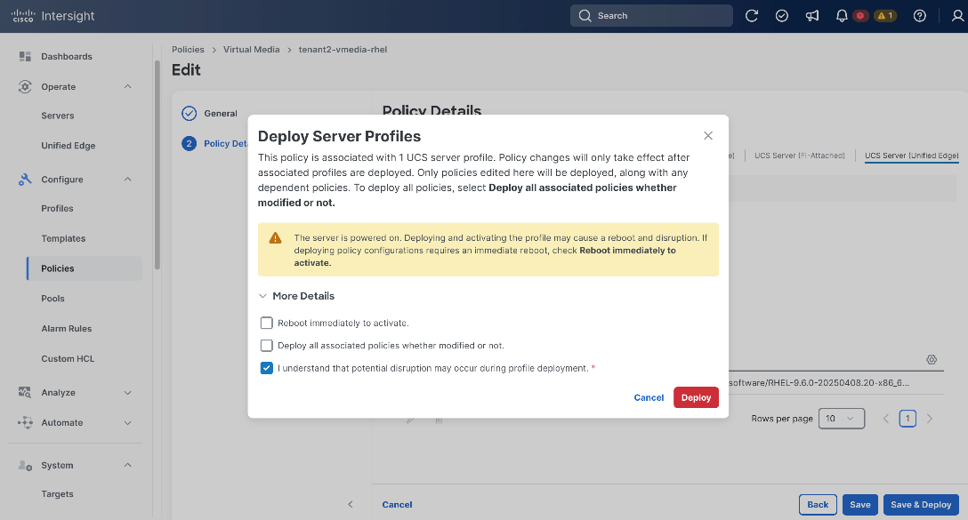The height and width of the screenshot is (520, 968).
Task: Click the Save button
Action: click(x=860, y=505)
